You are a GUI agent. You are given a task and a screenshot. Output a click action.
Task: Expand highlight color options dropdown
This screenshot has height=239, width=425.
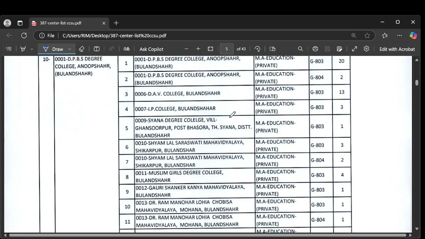[x=32, y=49]
